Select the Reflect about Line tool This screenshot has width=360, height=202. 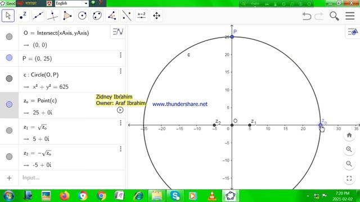click(x=127, y=16)
